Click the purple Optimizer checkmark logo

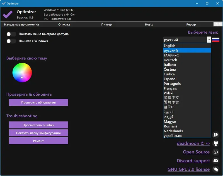[8, 14]
